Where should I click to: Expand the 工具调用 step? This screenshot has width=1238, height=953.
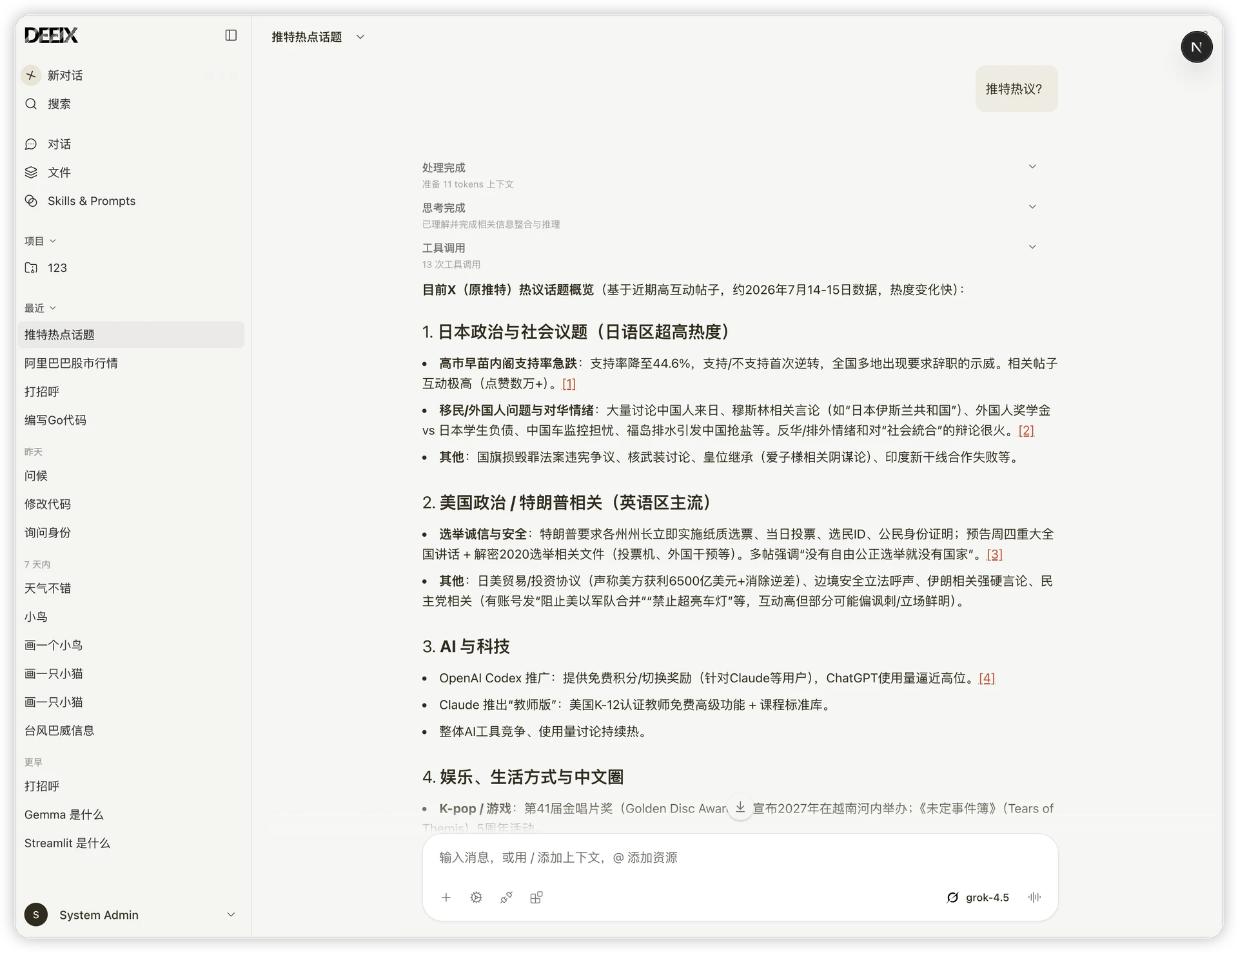point(1032,247)
